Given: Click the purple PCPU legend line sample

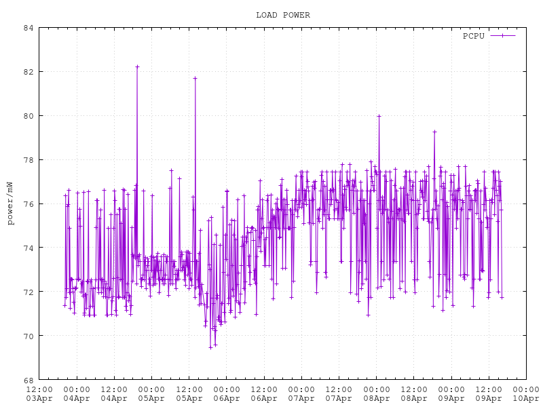Looking at the screenshot, I should tap(502, 36).
